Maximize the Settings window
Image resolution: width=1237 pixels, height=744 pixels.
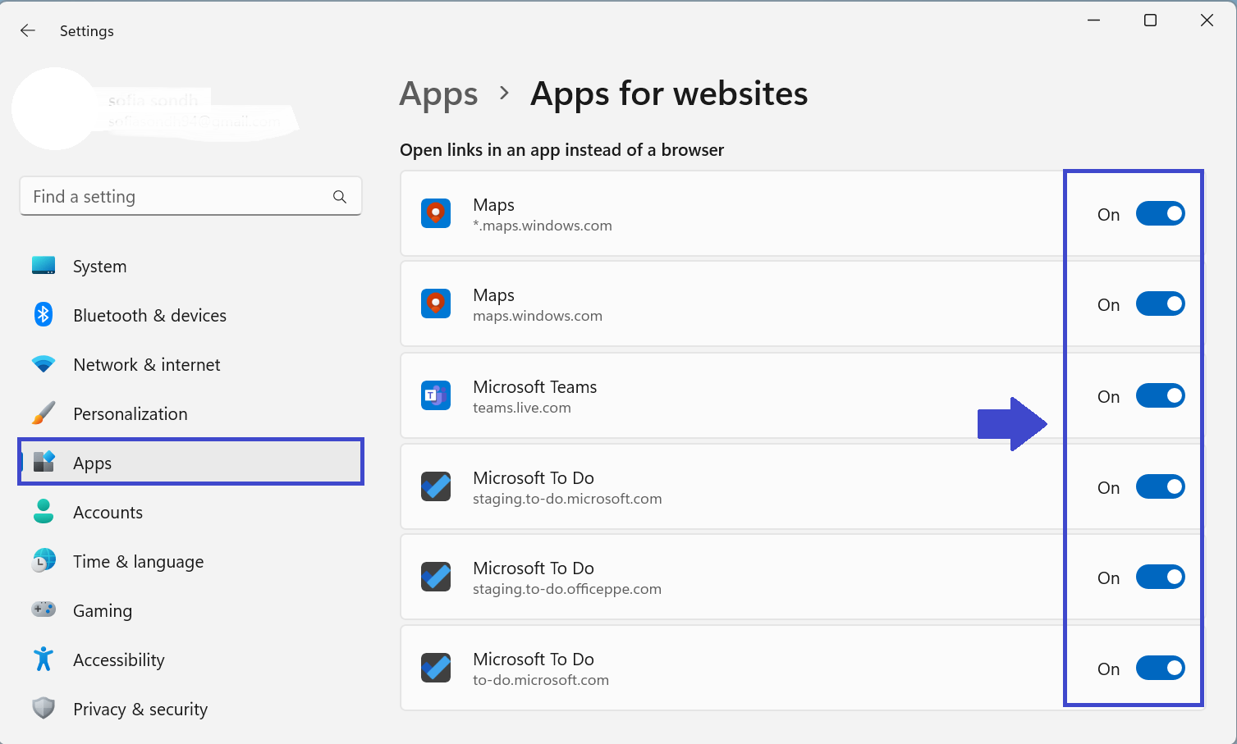tap(1150, 21)
